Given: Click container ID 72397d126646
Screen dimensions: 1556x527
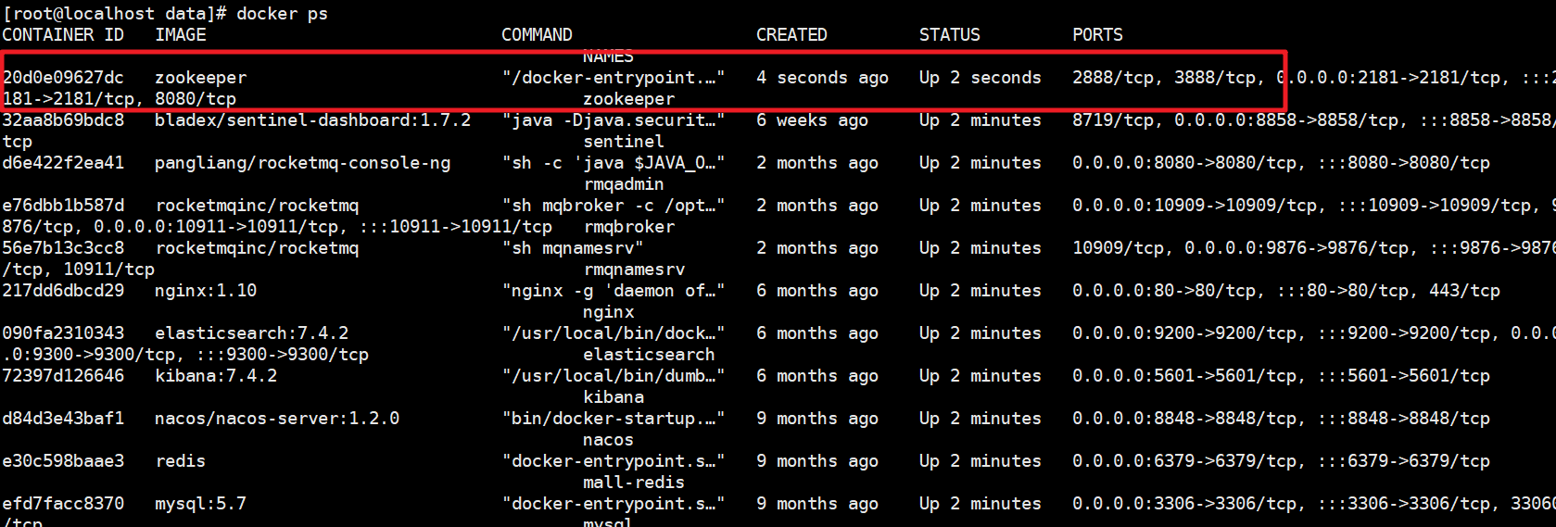Looking at the screenshot, I should point(63,376).
